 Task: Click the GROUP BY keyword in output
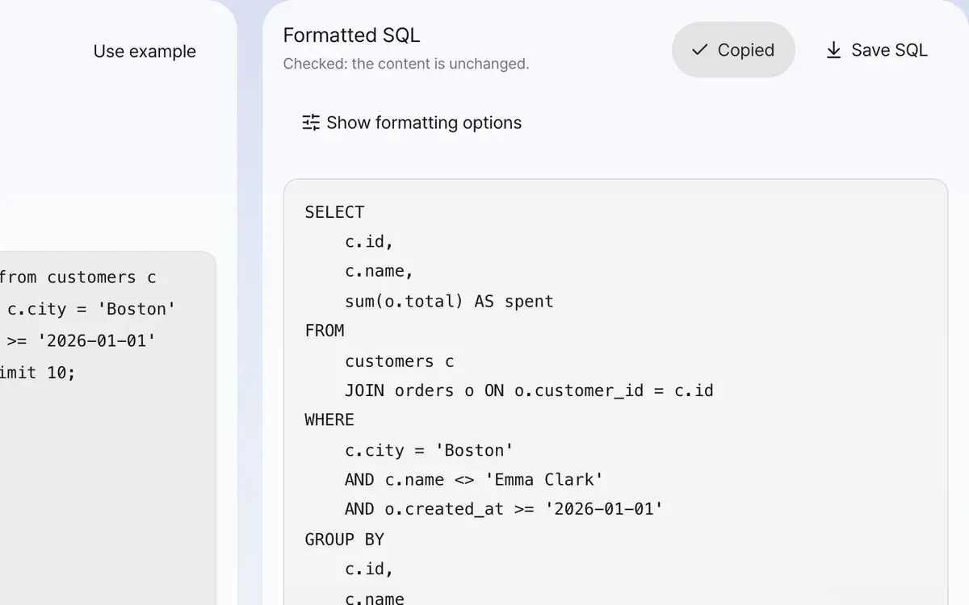tap(344, 539)
